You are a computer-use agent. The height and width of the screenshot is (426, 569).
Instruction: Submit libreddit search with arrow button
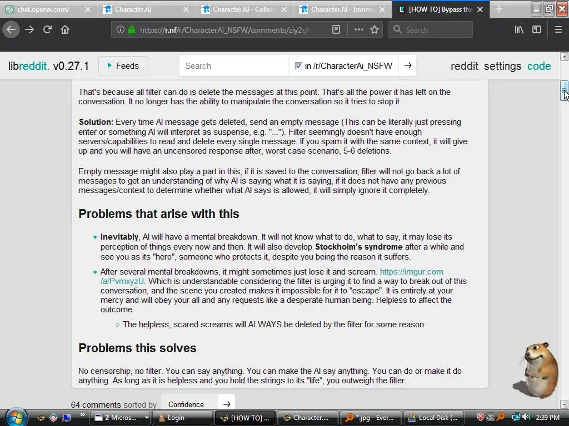pyautogui.click(x=407, y=65)
